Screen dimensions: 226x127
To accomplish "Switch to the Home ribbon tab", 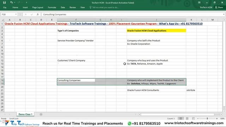I will point(15,7).
